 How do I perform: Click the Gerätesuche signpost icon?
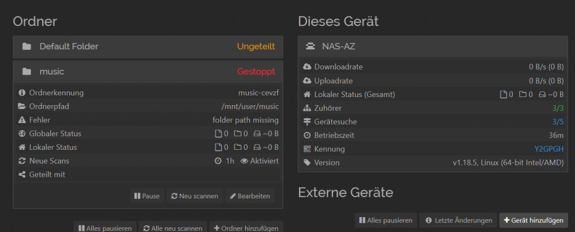[x=307, y=122]
